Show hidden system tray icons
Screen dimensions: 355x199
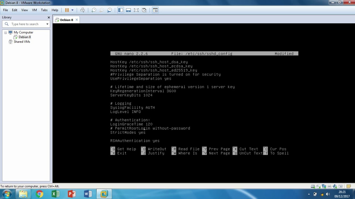[x=309, y=194]
